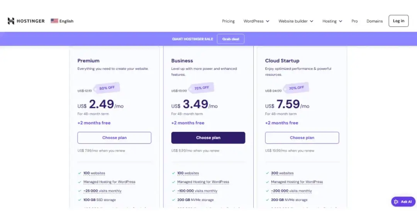
Task: Click the 75% OFF discount tag
Action: [x=201, y=88]
